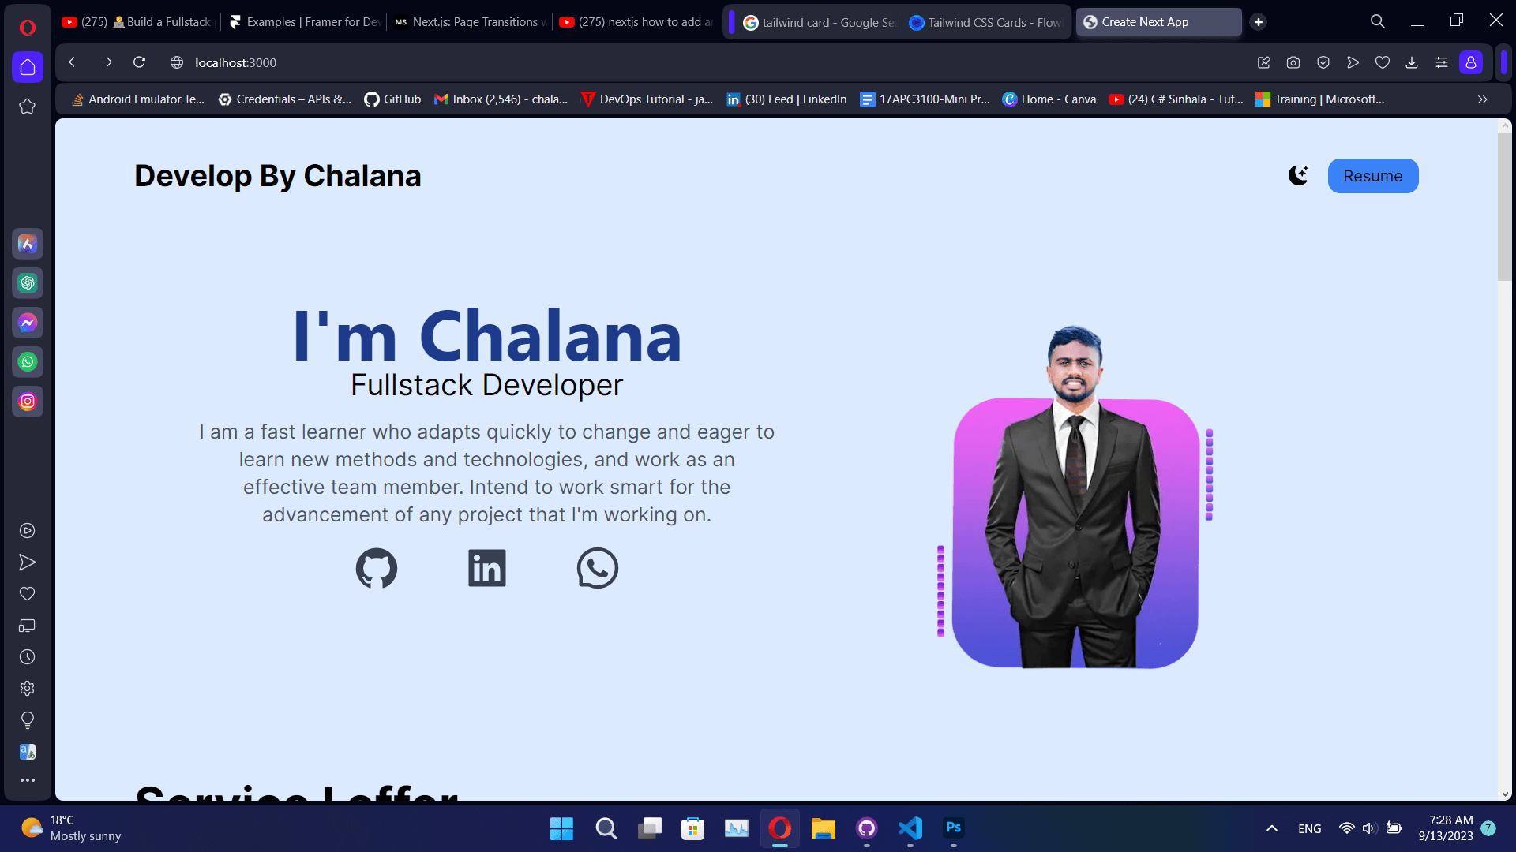Open the ChatGPT icon in the sidebar
Screen dimensions: 1516x852
pos(28,283)
